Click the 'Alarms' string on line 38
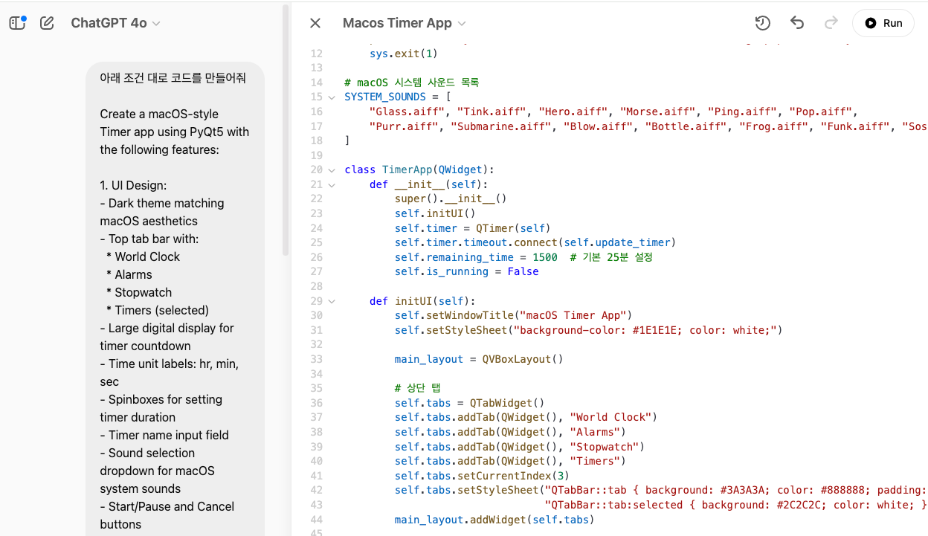Screen dimensions: 928x536 pos(594,432)
